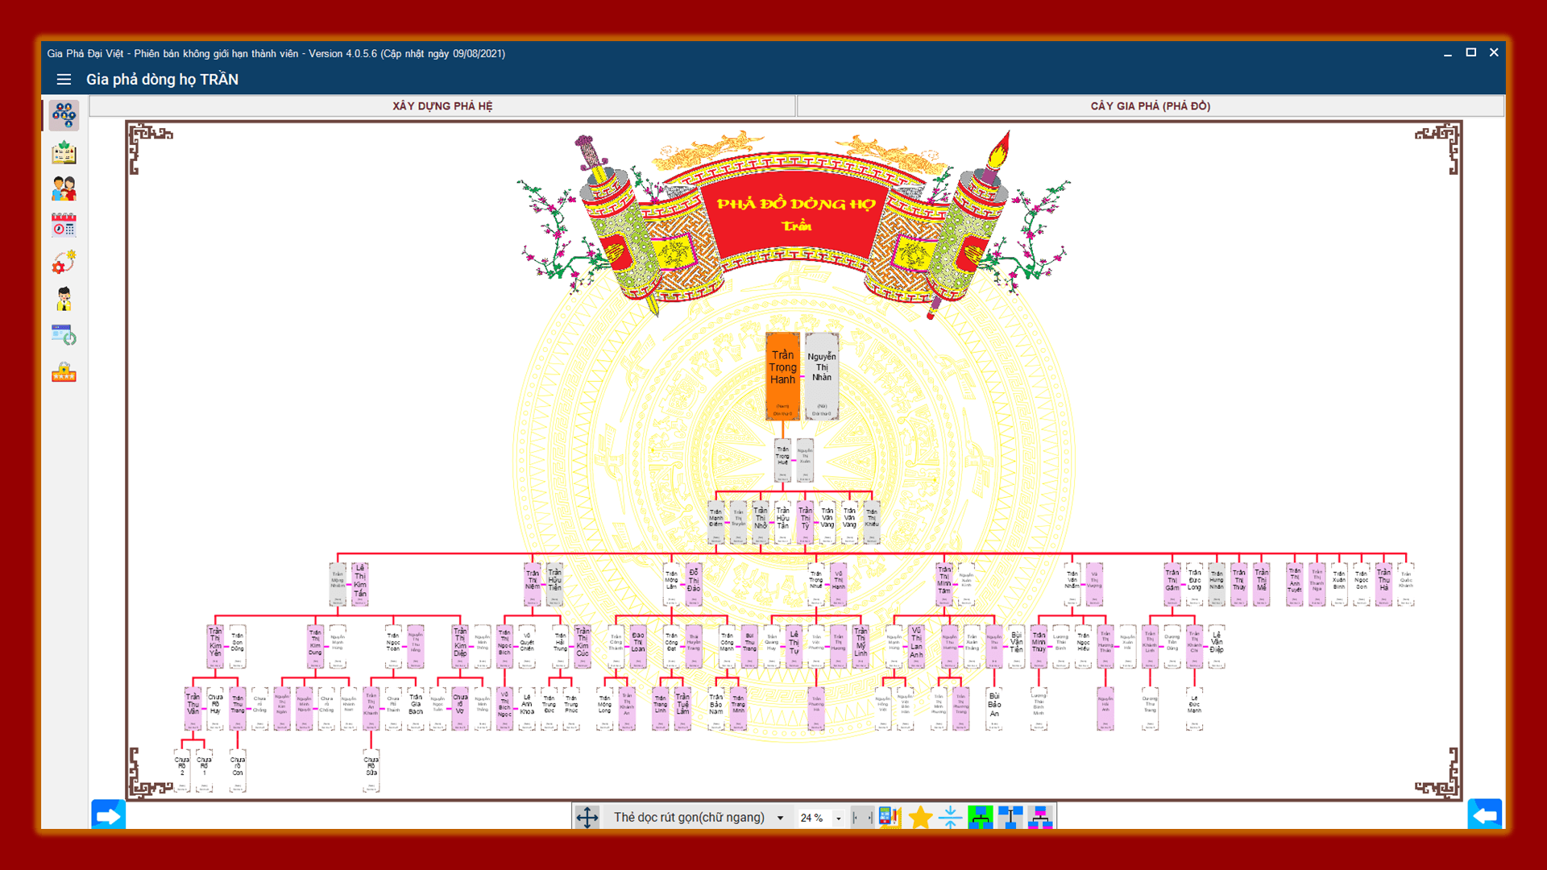Open the calendar events sidebar icon
This screenshot has width=1547, height=870.
[64, 225]
